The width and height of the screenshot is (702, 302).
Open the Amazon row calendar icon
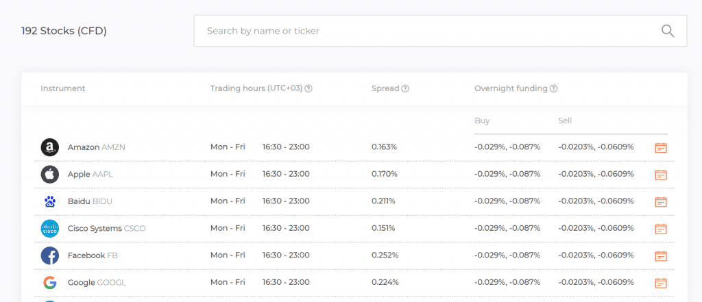(661, 148)
